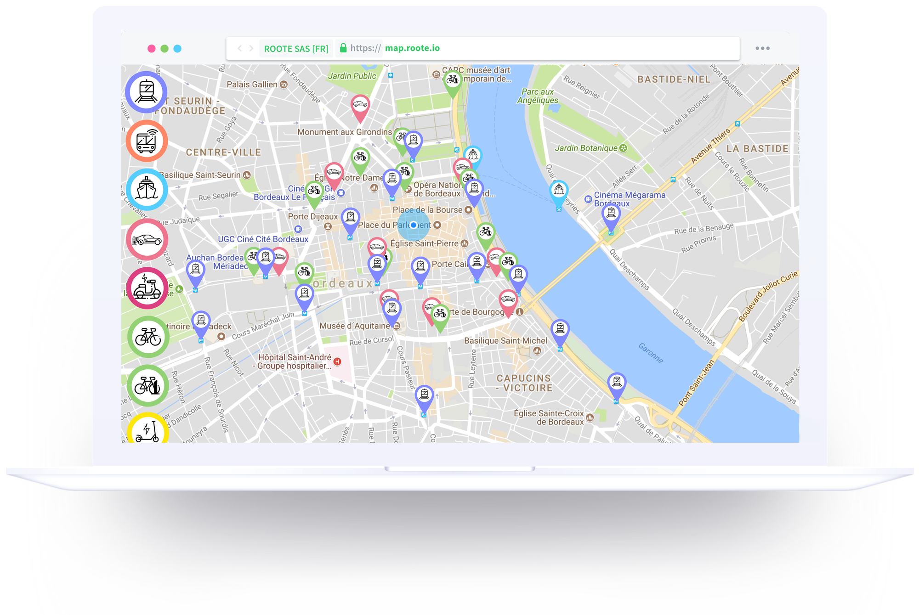Click the car pin below Jardin Public
The height and width of the screenshot is (615, 919).
pyautogui.click(x=360, y=109)
